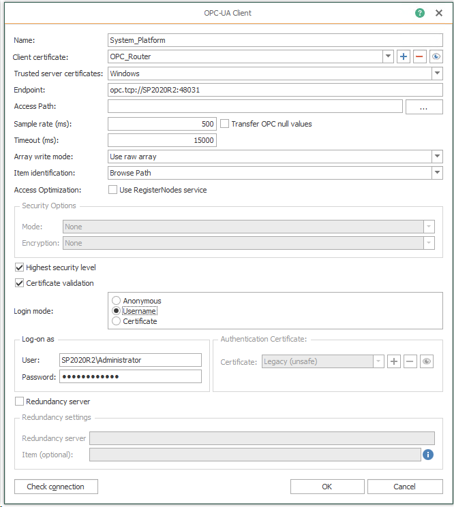
Task: Select Certificate login mode
Action: (116, 321)
